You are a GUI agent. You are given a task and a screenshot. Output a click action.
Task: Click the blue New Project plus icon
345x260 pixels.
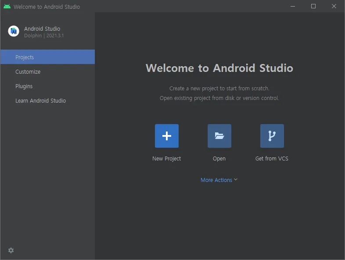166,136
